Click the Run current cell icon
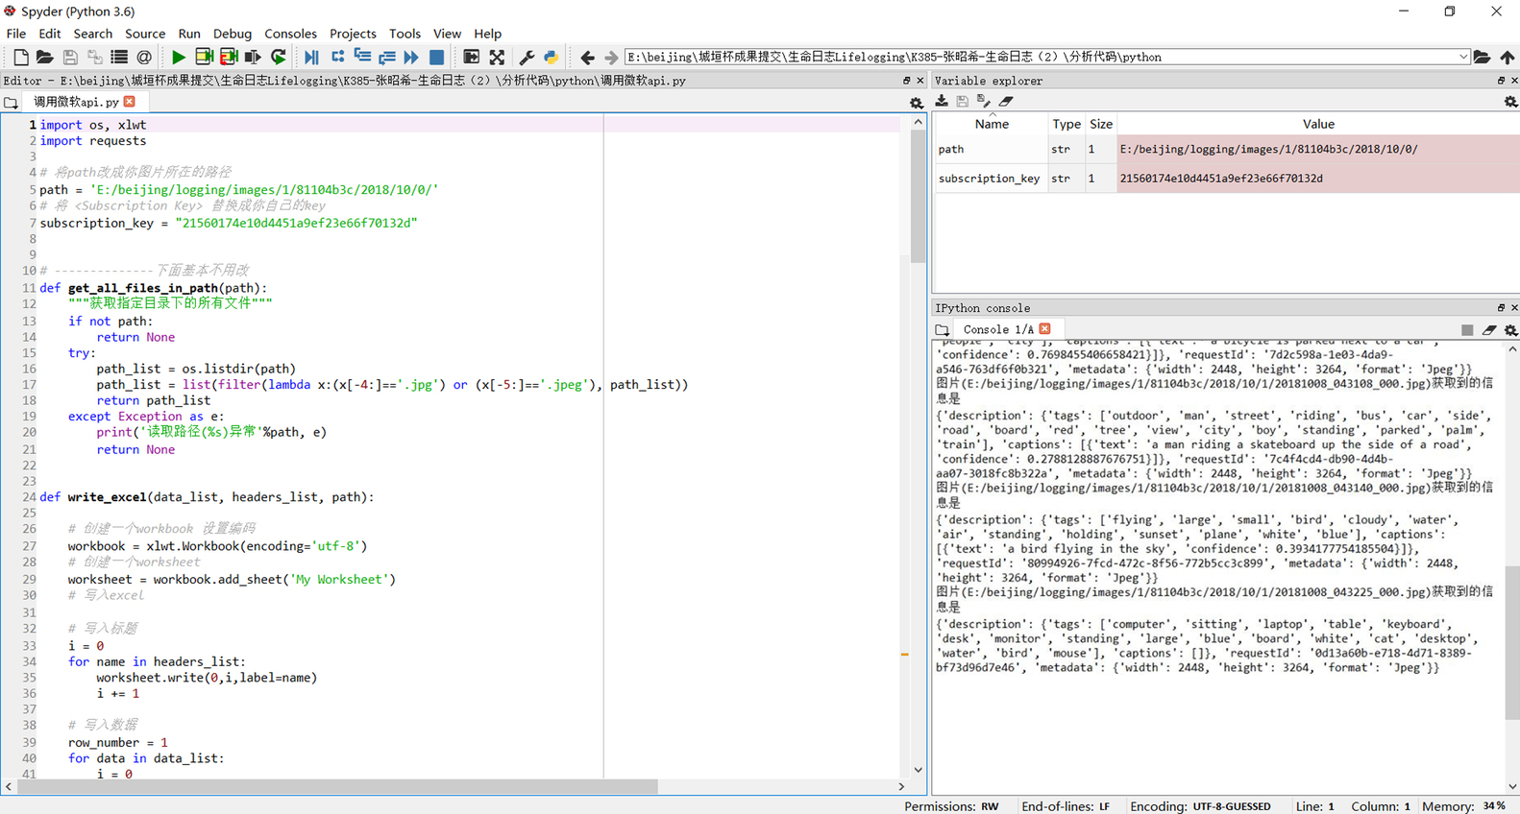Viewport: 1520px width, 814px height. tap(204, 58)
